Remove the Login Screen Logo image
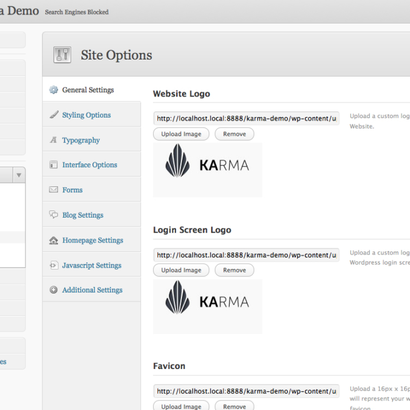Screen dimensions: 410x410 point(234,270)
